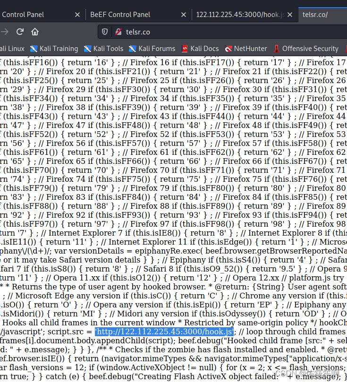The width and height of the screenshot is (347, 382).
Task: Open the Kali Training bookmark
Action: pos(54,49)
